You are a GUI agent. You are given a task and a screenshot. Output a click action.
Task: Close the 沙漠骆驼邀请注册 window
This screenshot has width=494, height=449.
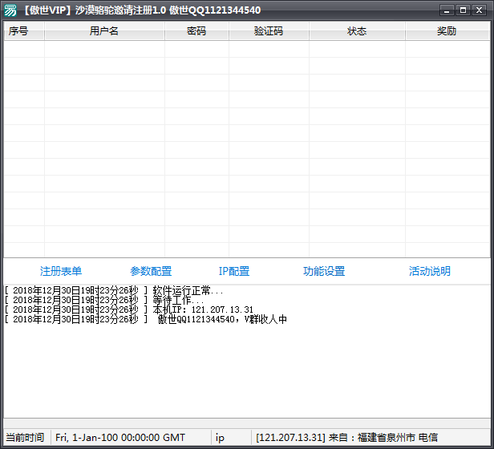[x=480, y=10]
